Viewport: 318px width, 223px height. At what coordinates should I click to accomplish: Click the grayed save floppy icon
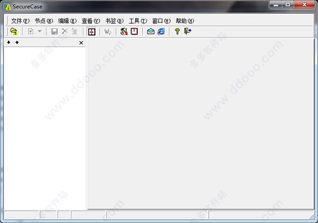coord(55,31)
